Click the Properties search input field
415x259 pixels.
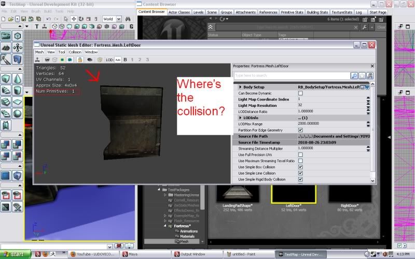tap(292, 76)
